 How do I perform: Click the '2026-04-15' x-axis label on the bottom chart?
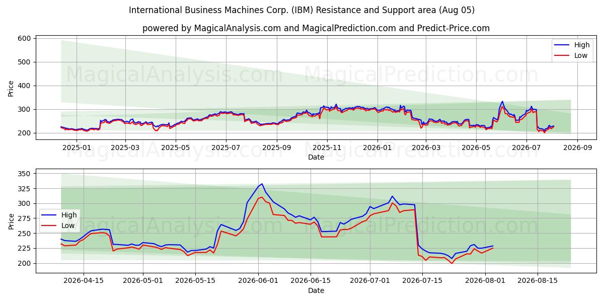point(84,281)
